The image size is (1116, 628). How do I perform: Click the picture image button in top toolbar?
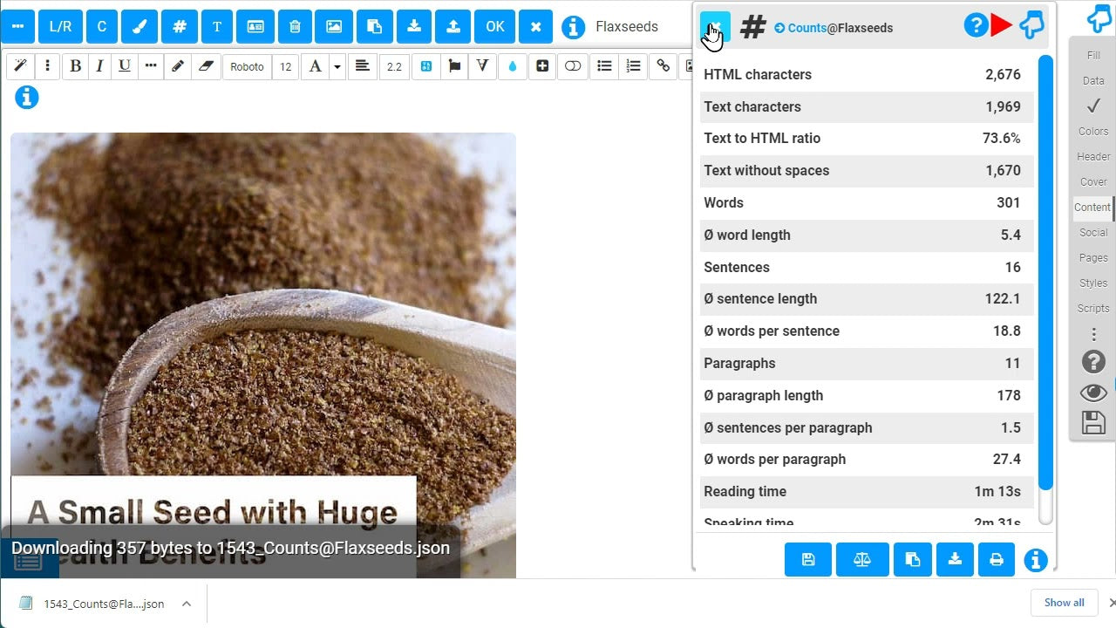(x=334, y=26)
